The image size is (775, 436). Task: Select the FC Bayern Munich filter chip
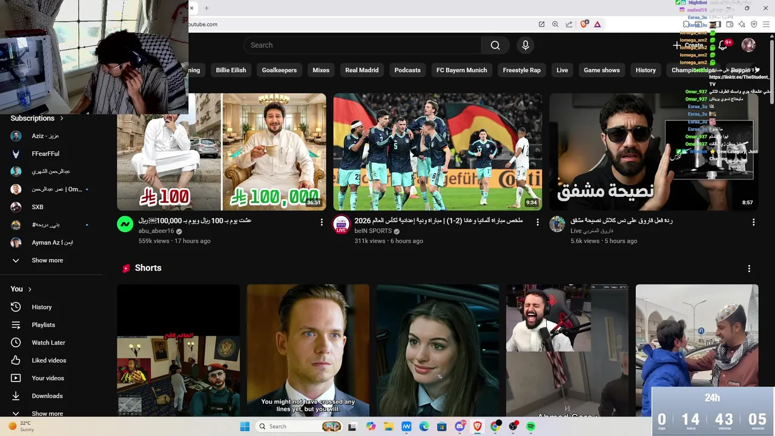click(x=461, y=70)
